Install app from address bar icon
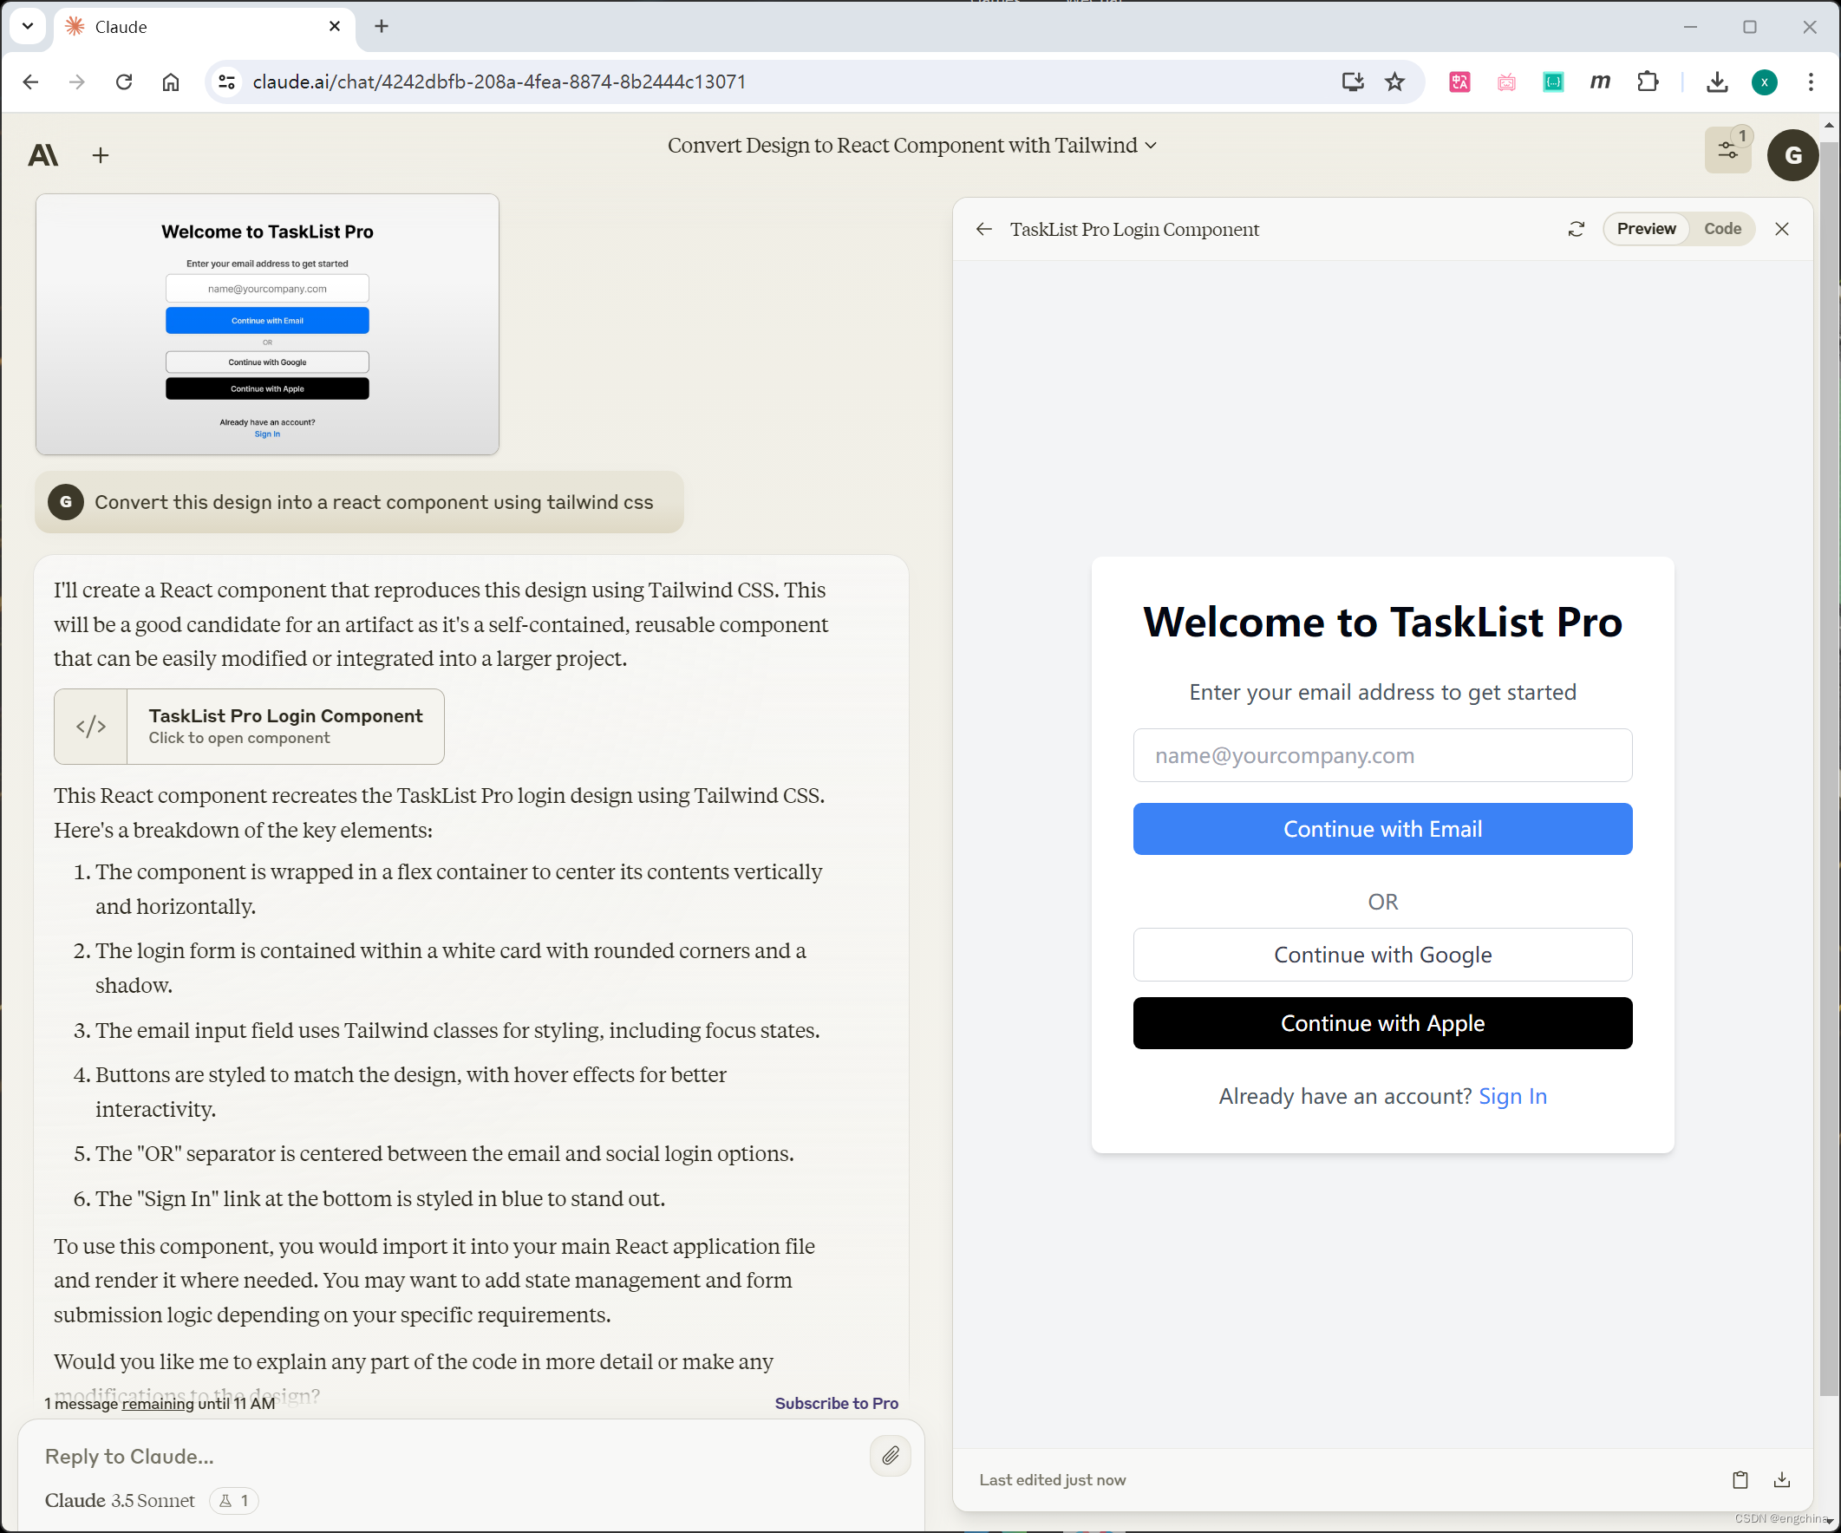Screen dimensions: 1841x1533 click(x=1353, y=82)
